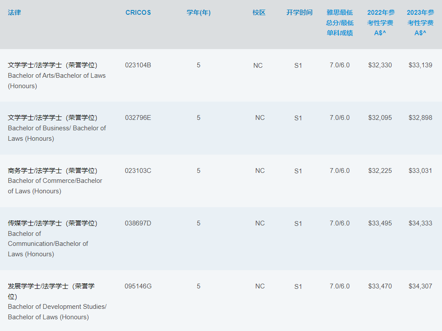Click the $33,031 tuition fee
442x331 pixels.
(420, 171)
